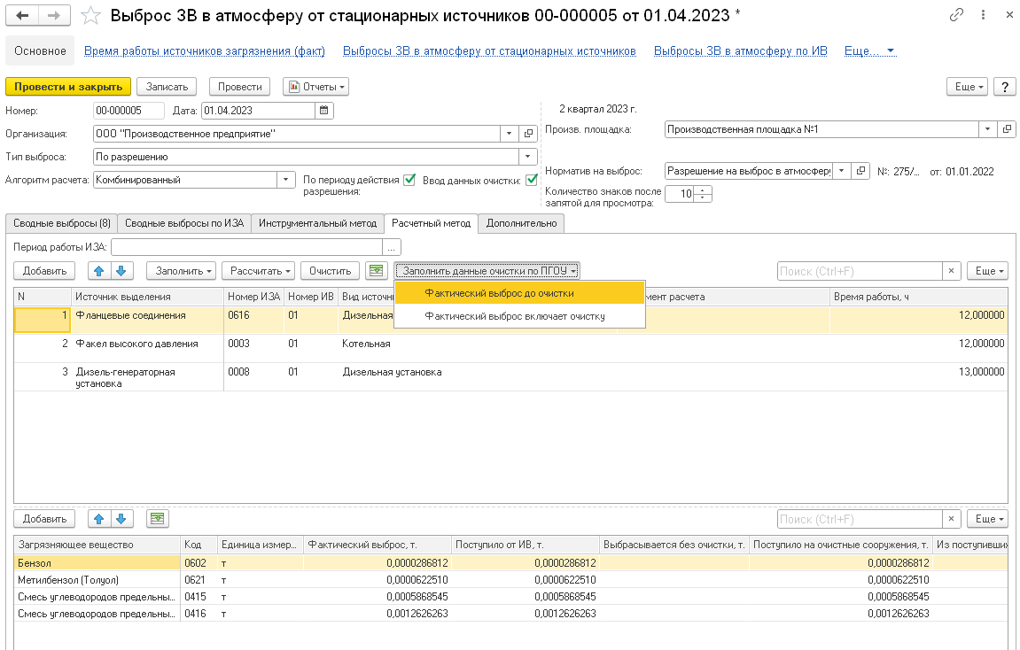
Task: Switch to Инструментальный метод tab
Action: (317, 223)
